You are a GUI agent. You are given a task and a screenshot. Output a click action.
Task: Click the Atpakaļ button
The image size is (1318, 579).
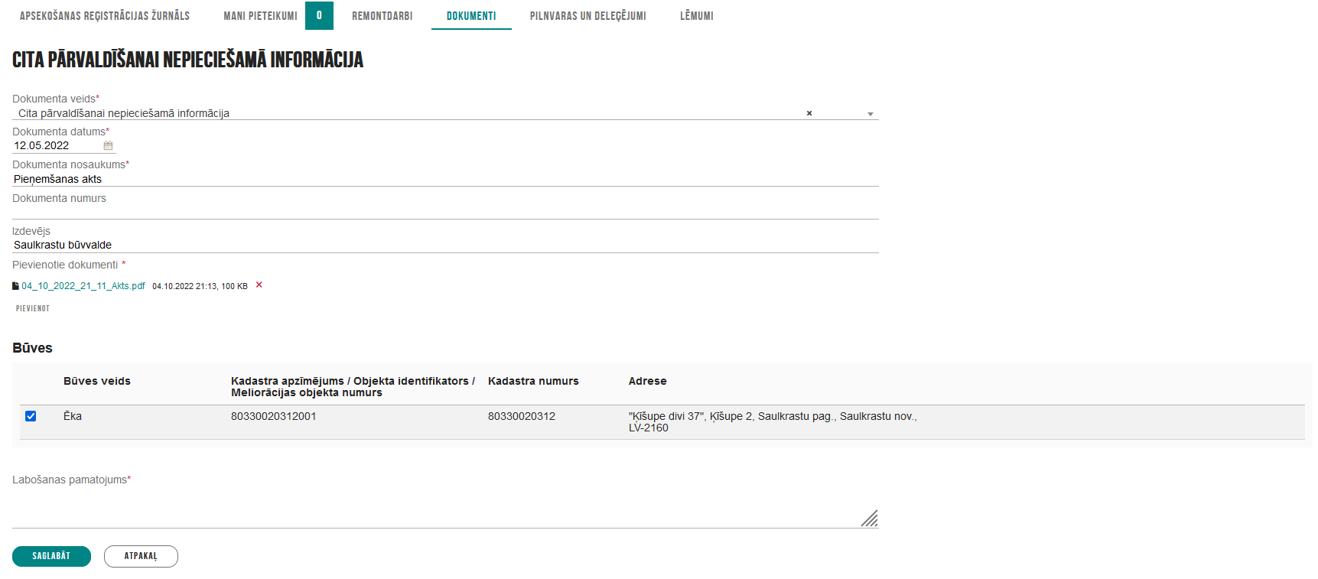point(141,556)
